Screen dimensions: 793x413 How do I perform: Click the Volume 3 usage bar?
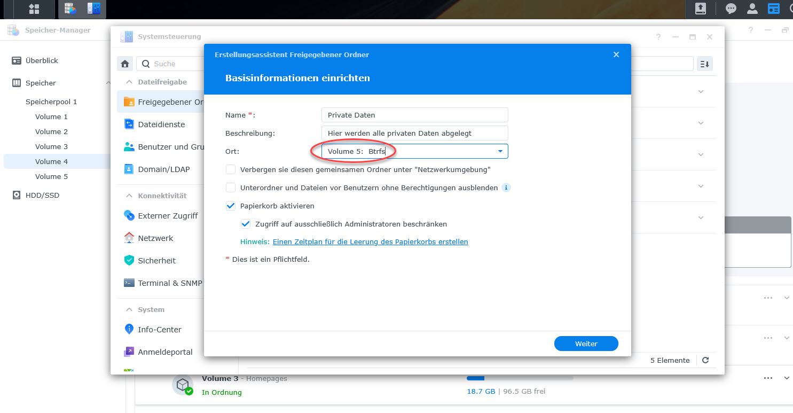click(519, 378)
